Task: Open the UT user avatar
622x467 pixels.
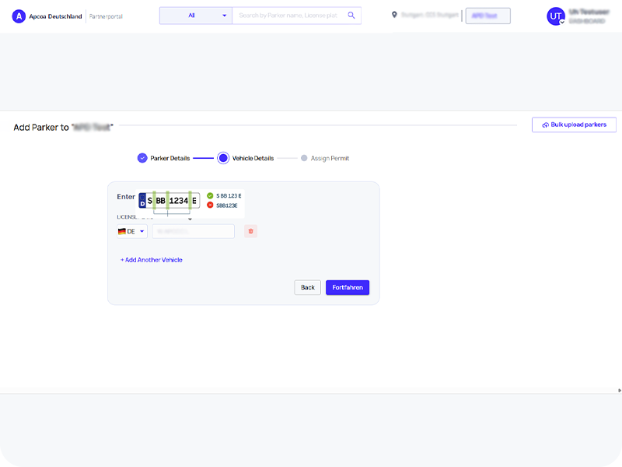Action: [x=555, y=16]
